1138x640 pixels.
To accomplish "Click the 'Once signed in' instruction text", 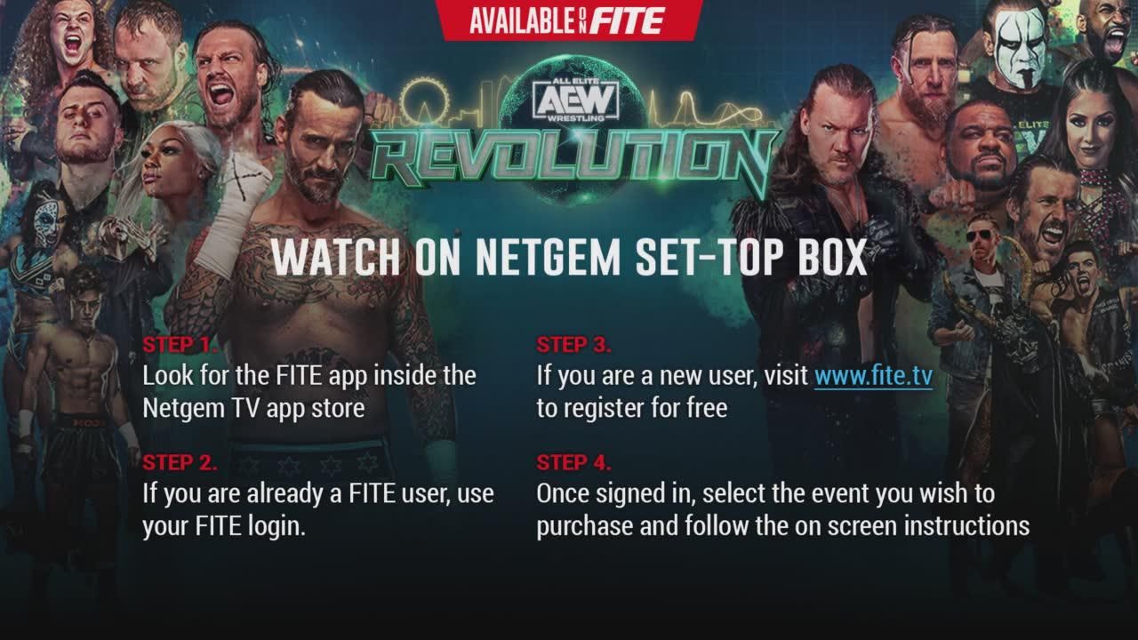I will click(782, 508).
